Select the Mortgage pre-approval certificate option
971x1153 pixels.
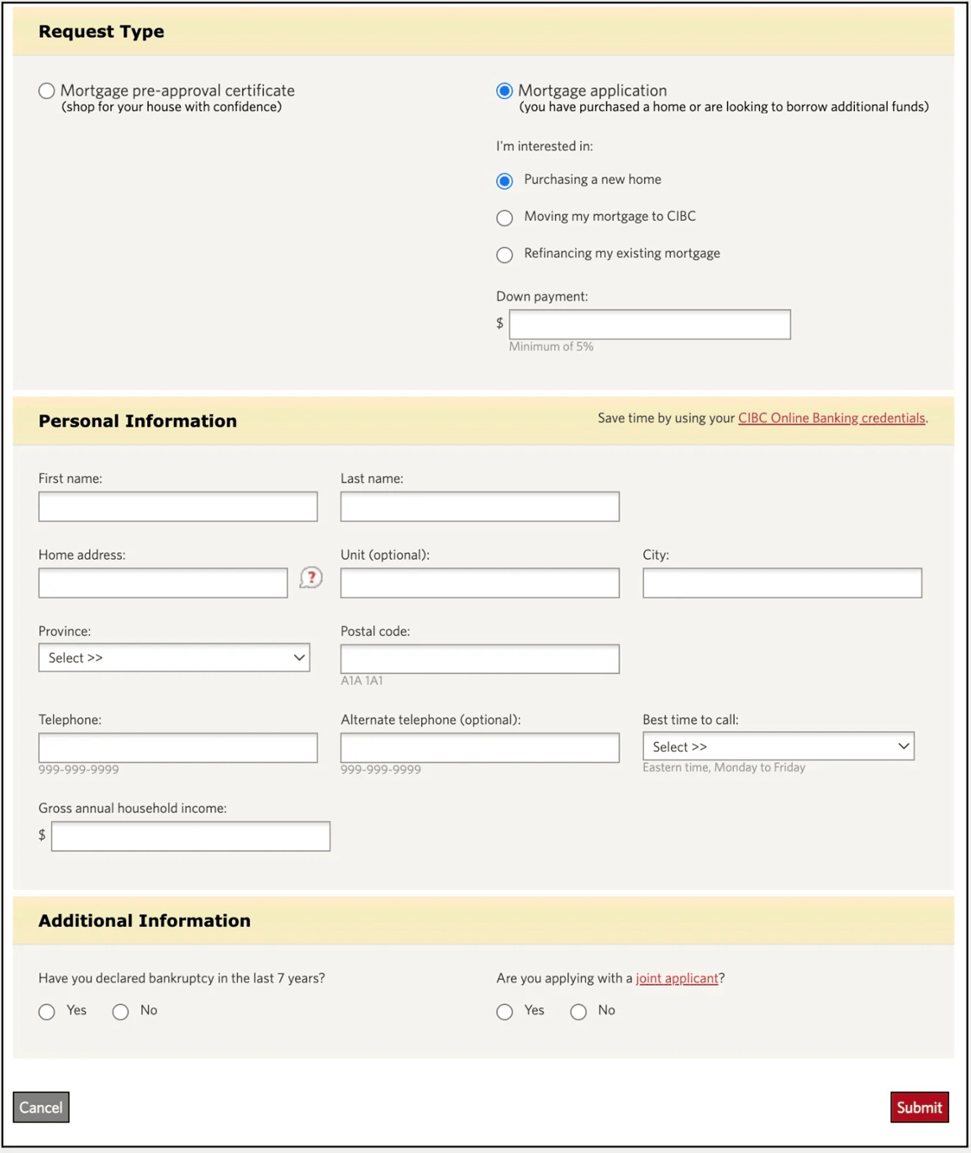46,90
